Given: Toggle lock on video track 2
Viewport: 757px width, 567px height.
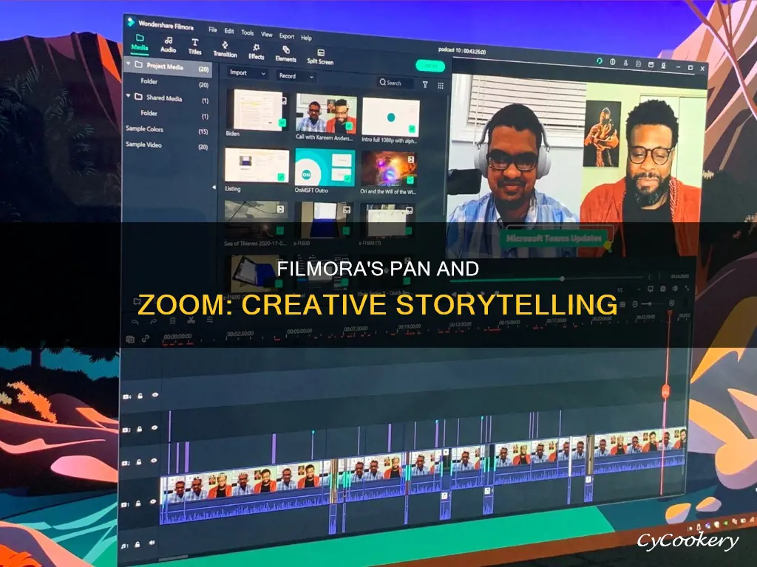Looking at the screenshot, I should coord(139,462).
